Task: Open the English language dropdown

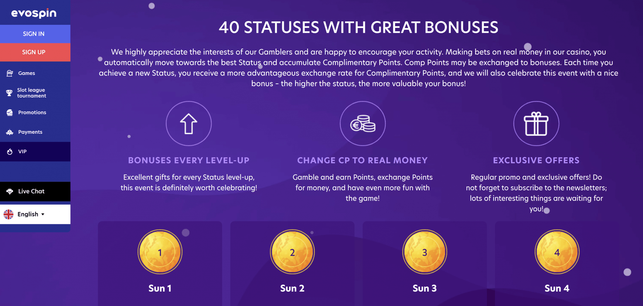Action: click(31, 214)
